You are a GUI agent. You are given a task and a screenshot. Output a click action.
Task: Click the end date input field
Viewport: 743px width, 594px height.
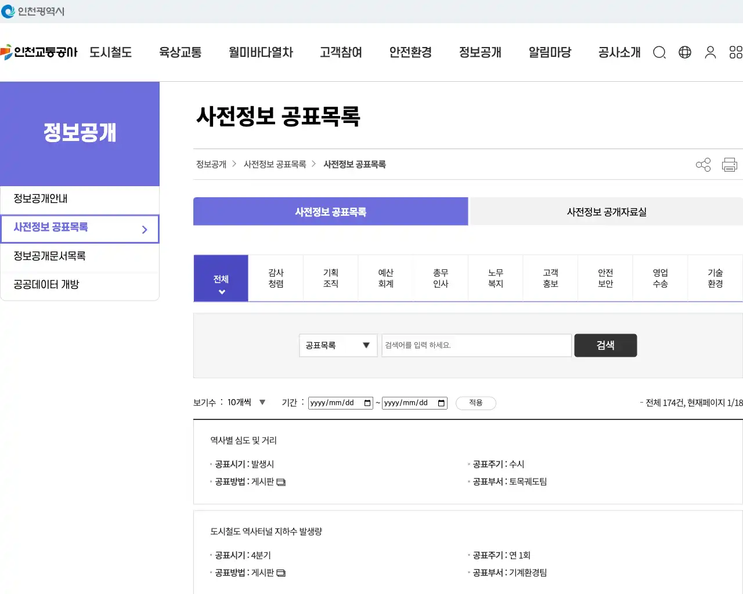(414, 403)
